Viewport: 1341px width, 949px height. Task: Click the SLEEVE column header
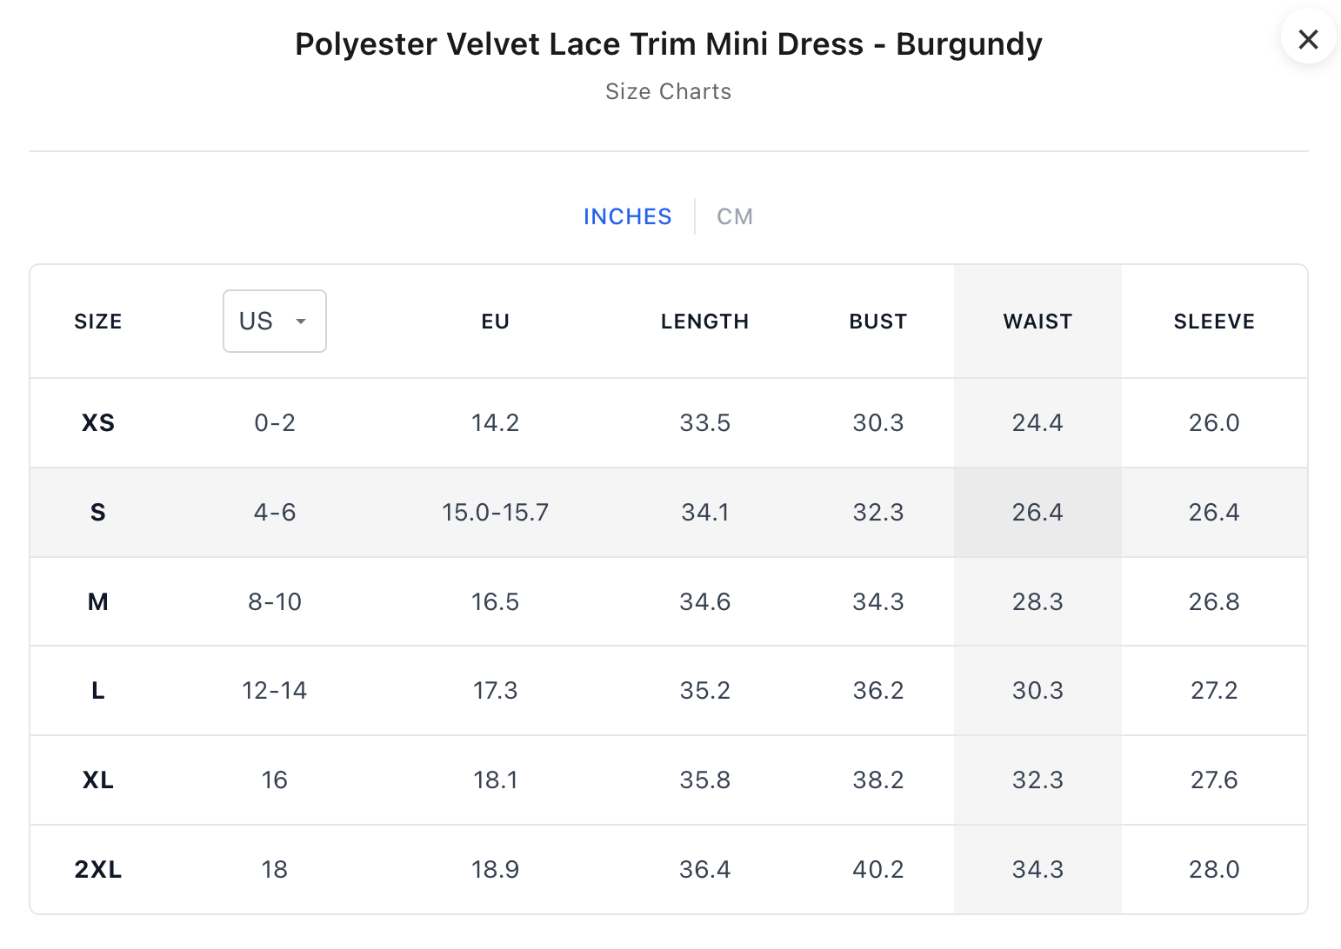click(x=1213, y=322)
